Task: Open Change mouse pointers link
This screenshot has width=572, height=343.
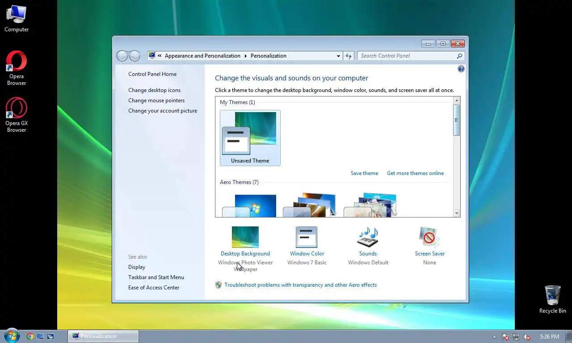Action: coord(156,100)
